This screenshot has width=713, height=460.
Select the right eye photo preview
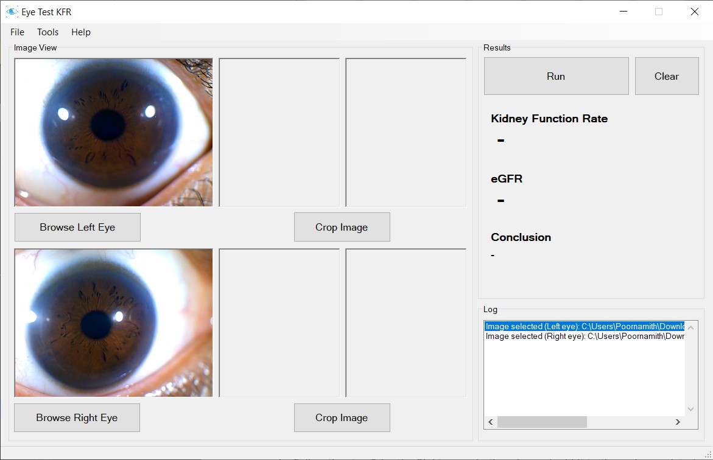pyautogui.click(x=114, y=322)
